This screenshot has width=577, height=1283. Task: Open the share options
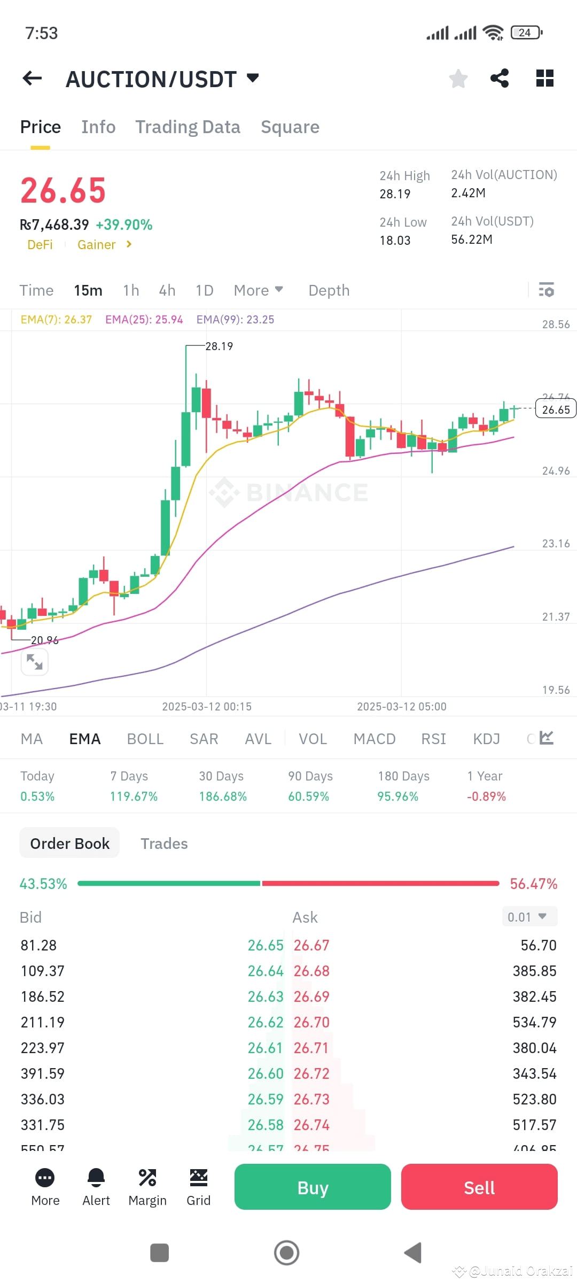500,79
